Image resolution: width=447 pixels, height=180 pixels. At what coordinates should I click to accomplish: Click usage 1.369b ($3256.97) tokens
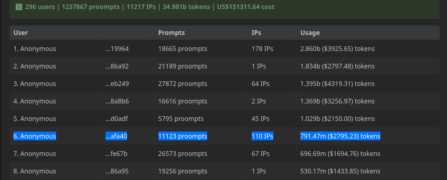tap(337, 101)
